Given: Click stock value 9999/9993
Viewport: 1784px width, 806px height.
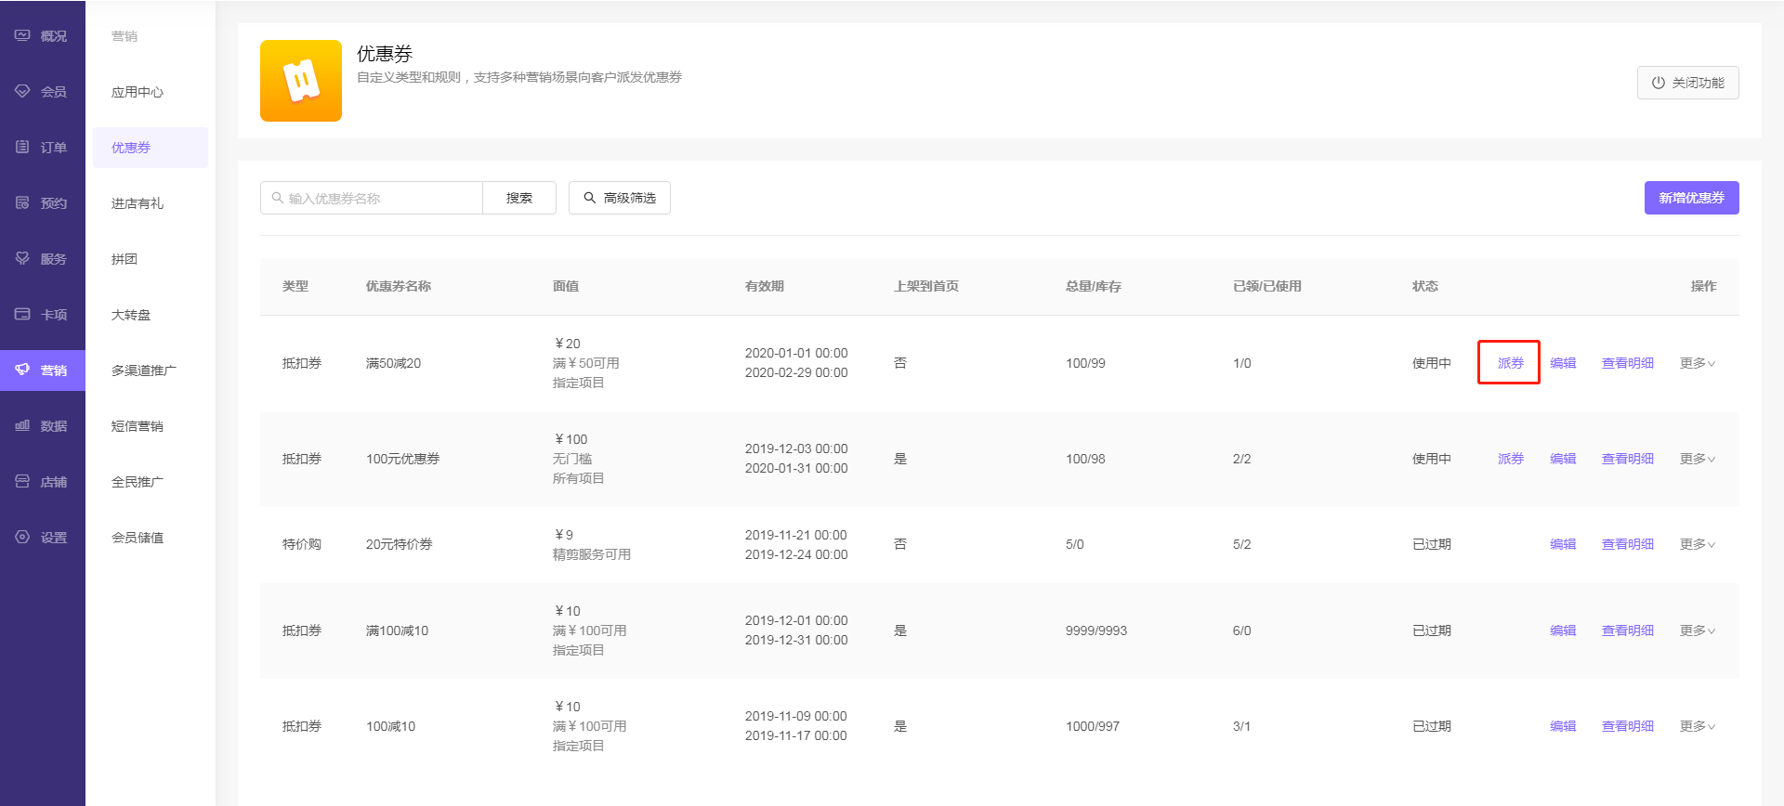Looking at the screenshot, I should (x=1095, y=630).
